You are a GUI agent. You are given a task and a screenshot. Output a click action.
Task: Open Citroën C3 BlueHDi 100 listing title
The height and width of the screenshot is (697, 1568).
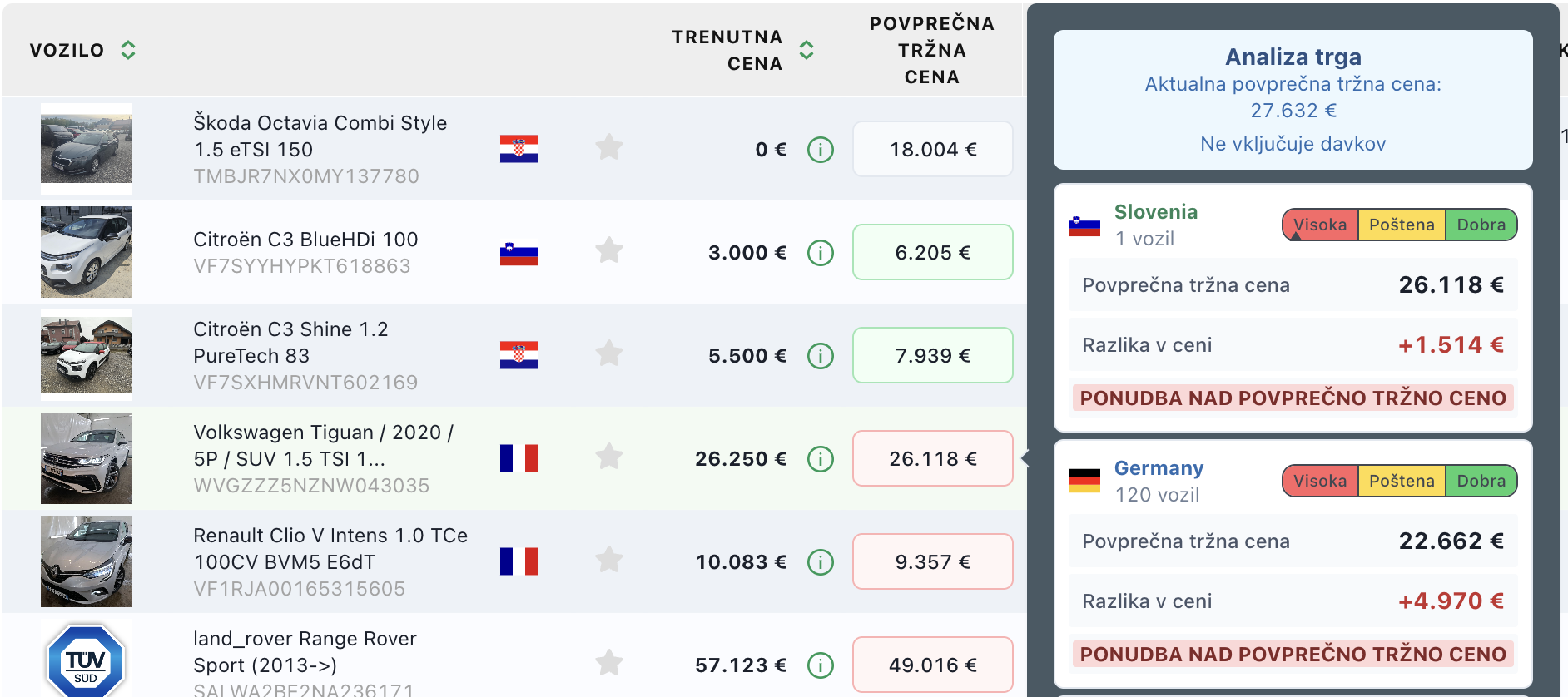305,240
